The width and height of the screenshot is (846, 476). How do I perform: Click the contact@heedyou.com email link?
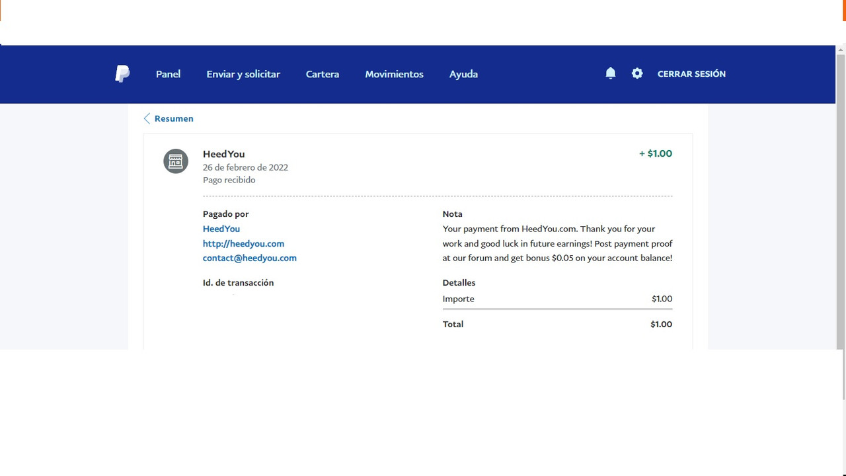pyautogui.click(x=250, y=258)
